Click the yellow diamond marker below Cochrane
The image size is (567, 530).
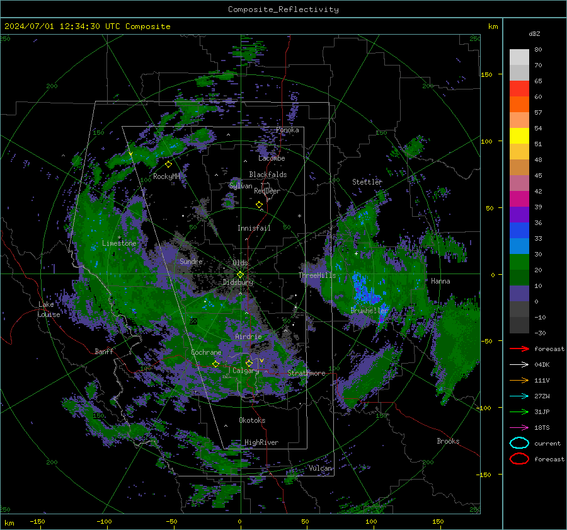tap(215, 364)
